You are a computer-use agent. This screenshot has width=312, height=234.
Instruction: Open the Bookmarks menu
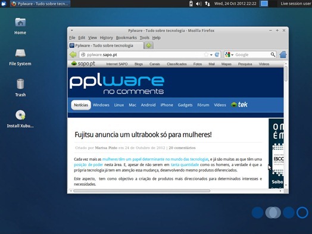(x=126, y=38)
